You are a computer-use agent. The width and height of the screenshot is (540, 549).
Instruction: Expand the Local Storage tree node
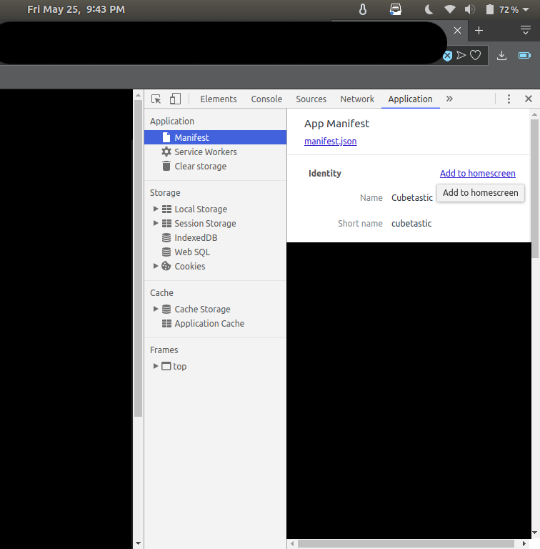pyautogui.click(x=156, y=209)
